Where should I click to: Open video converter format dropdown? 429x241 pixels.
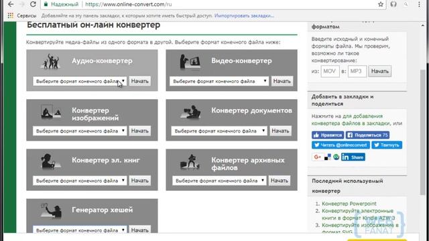[219, 81]
